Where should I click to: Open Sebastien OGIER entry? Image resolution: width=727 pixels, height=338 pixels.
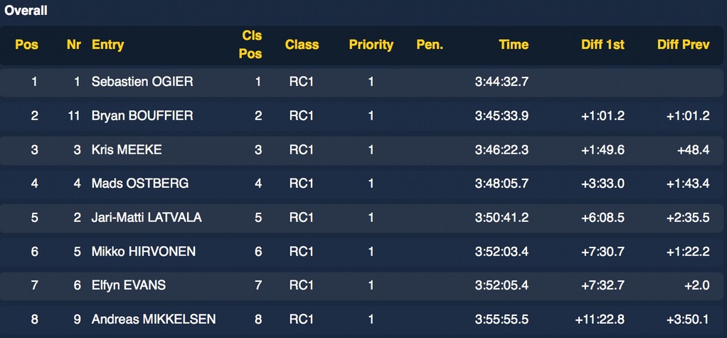142,82
